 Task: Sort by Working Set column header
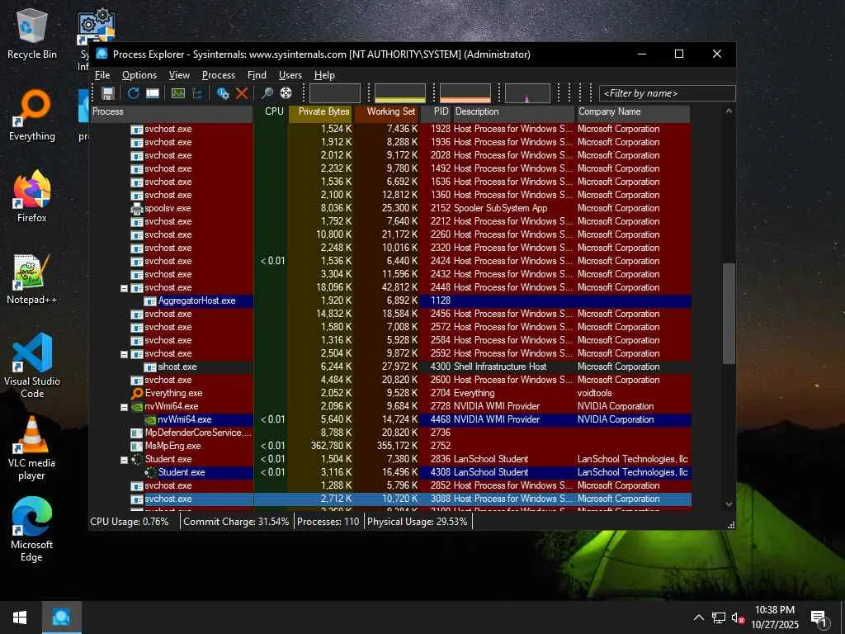click(x=386, y=111)
